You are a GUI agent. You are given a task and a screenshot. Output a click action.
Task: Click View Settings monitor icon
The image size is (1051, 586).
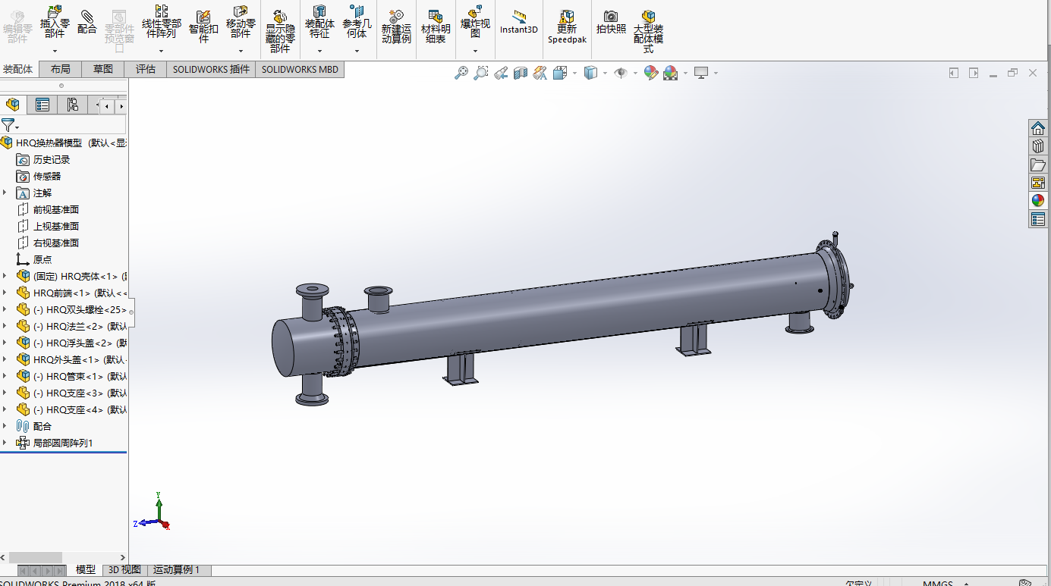click(701, 73)
